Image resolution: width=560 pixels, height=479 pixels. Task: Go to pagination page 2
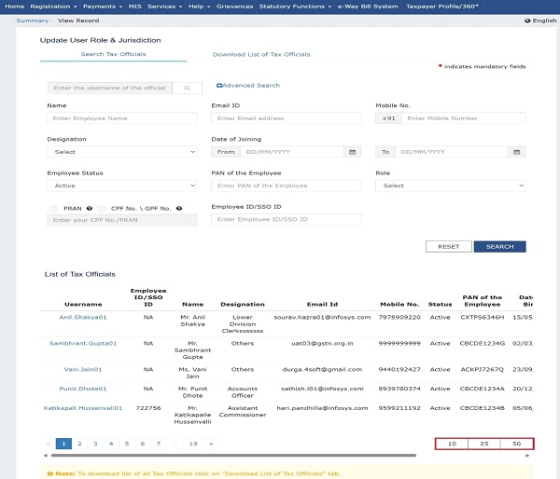(79, 444)
